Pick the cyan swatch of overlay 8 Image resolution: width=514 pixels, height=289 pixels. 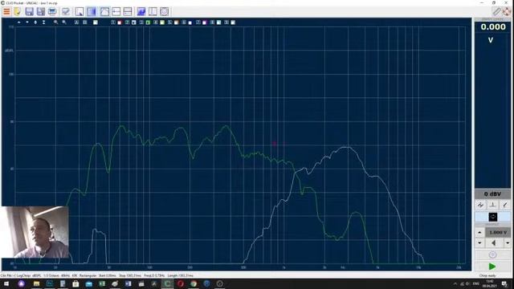(218, 22)
